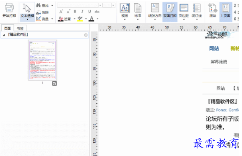Decrease font size with the A-down icon
The height and width of the screenshot is (156, 242).
68,12
